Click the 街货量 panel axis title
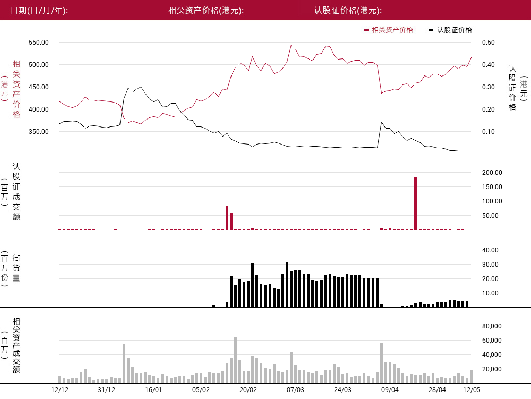The image size is (531, 399). (x=16, y=268)
